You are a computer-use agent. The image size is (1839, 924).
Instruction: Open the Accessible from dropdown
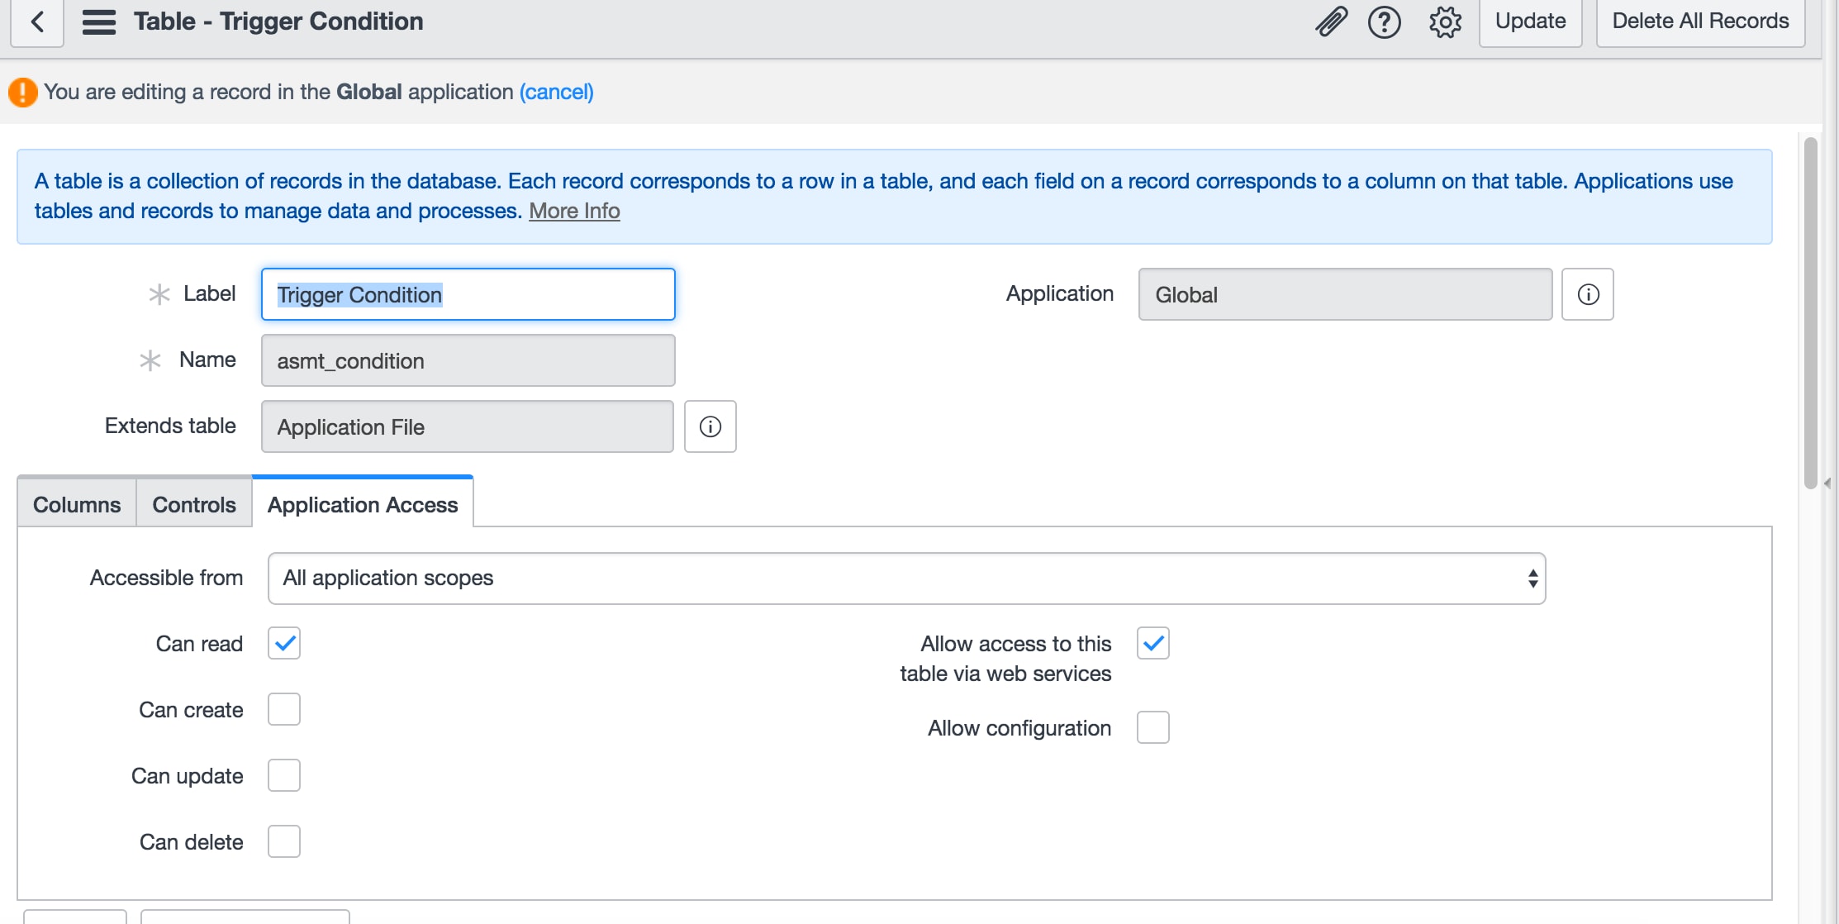pyautogui.click(x=906, y=578)
